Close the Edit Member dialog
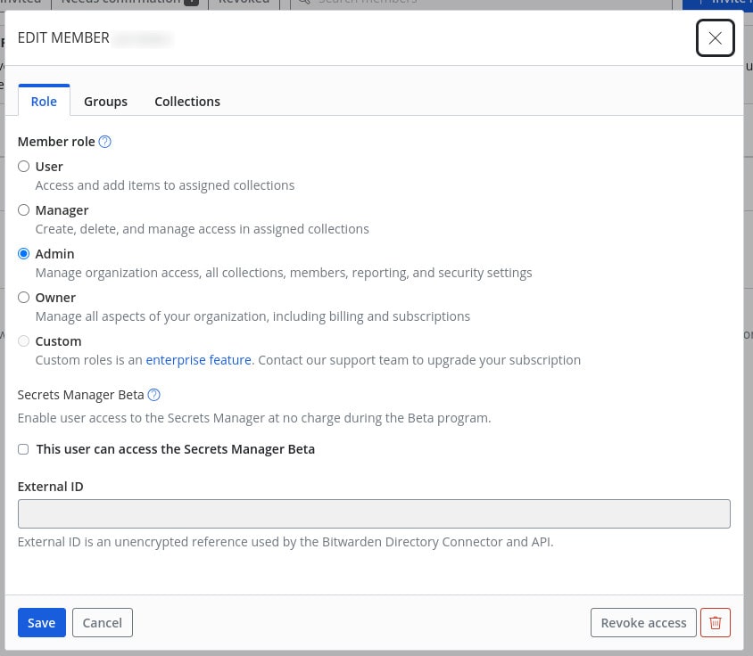The image size is (753, 656). (715, 37)
